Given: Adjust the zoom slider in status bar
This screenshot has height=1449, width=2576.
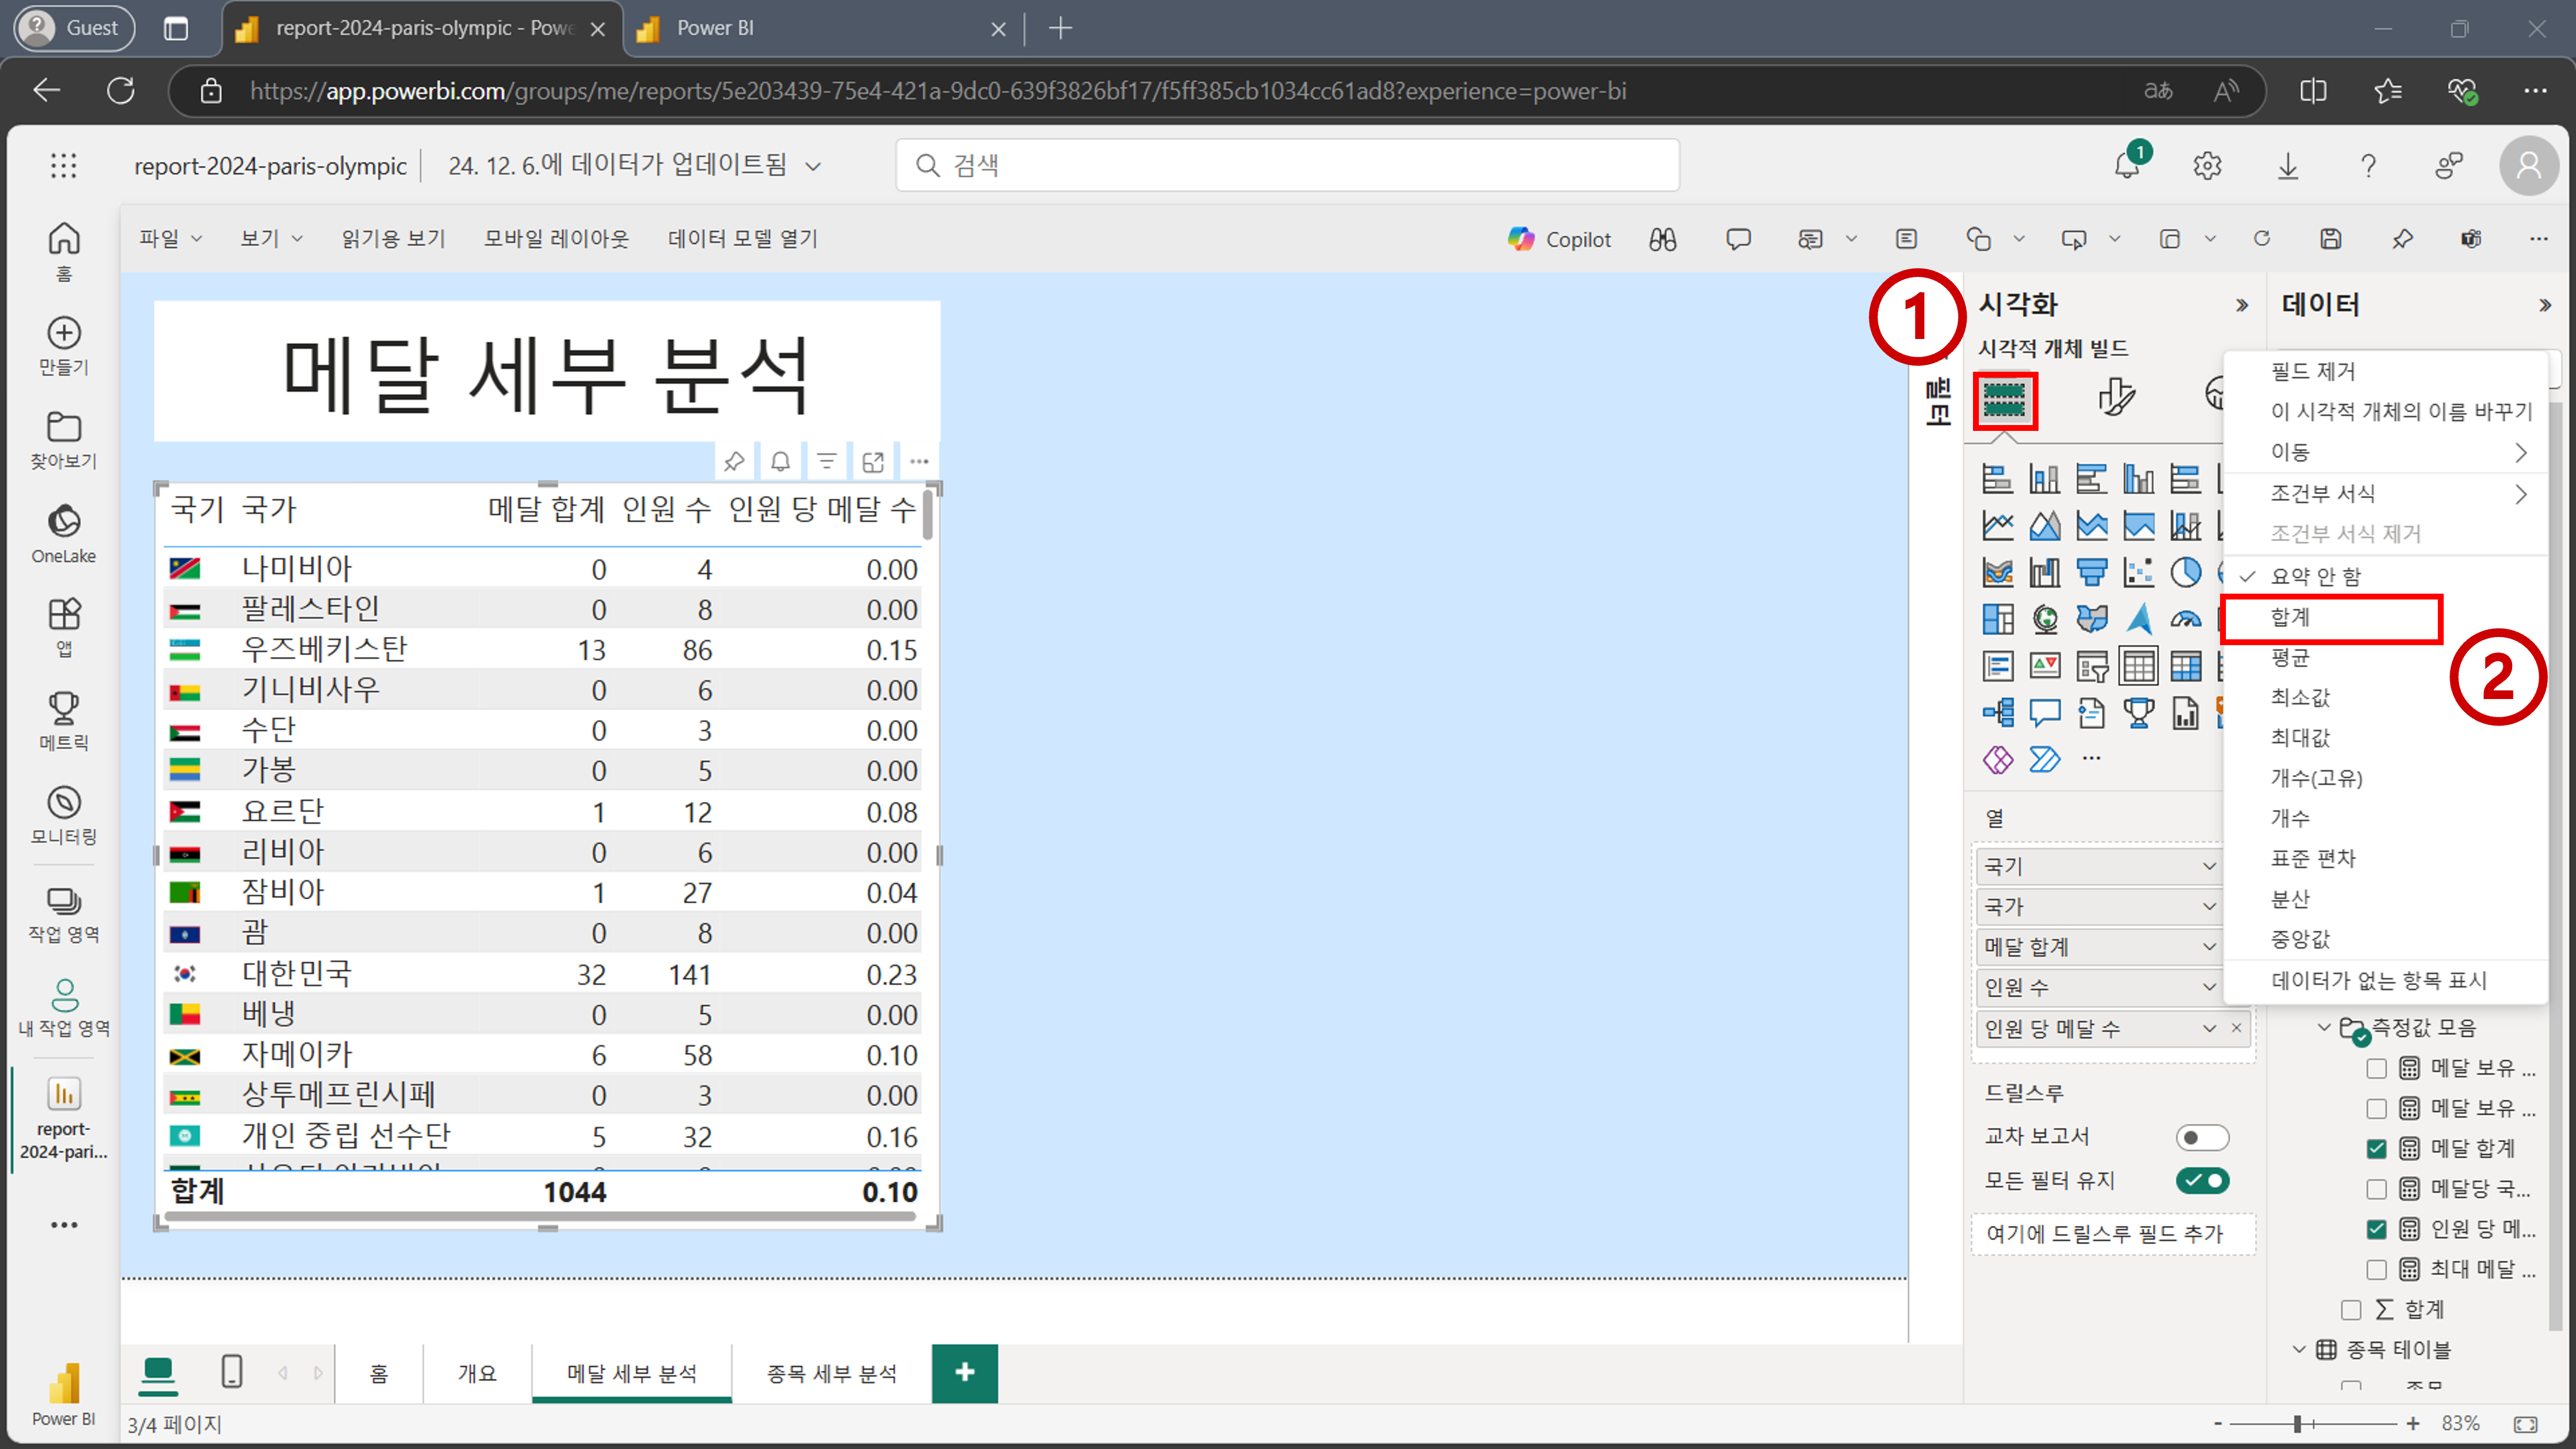Looking at the screenshot, I should click(2297, 1424).
